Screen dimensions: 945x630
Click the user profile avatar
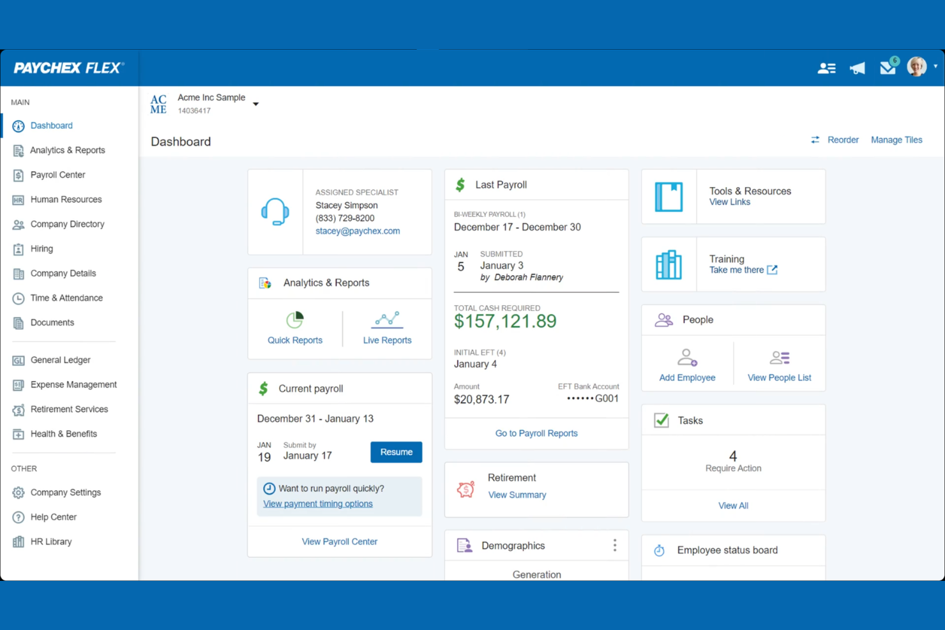(917, 66)
